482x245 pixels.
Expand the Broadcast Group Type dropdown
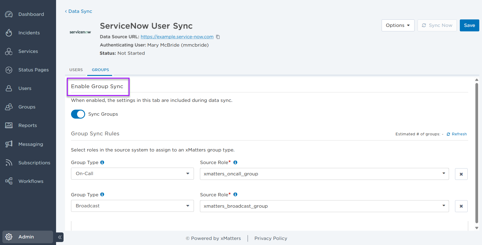pyautogui.click(x=132, y=206)
